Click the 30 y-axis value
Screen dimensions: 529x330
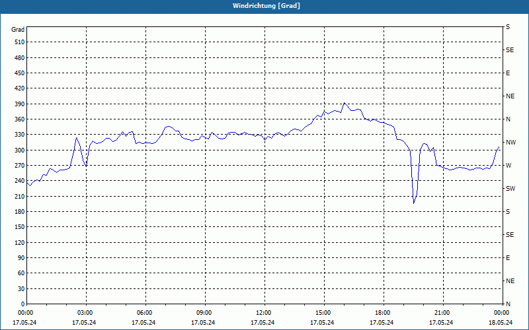[x=21, y=289]
